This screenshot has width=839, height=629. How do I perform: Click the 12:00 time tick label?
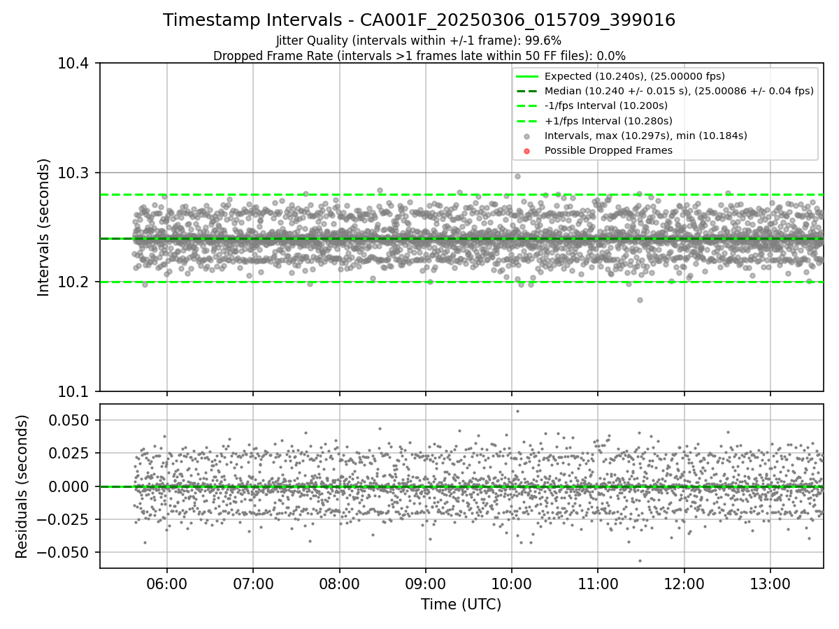point(684,583)
